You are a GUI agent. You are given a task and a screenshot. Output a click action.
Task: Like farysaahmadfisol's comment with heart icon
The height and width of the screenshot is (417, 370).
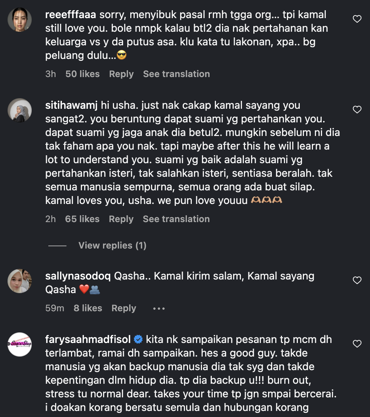(x=357, y=344)
